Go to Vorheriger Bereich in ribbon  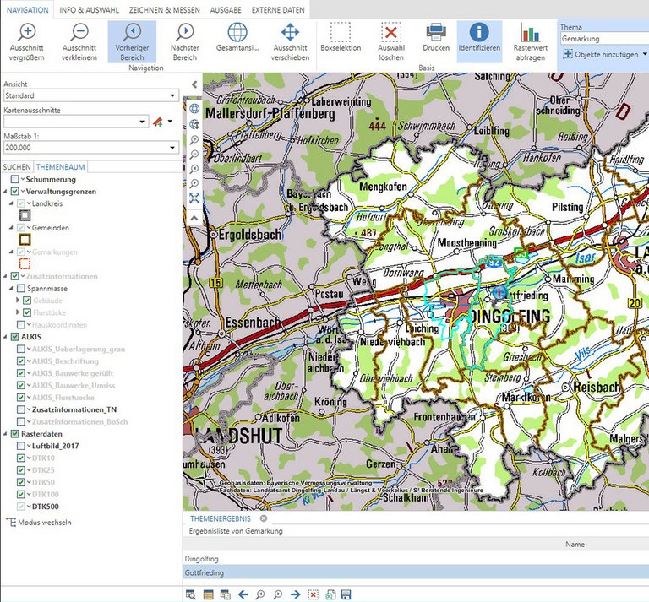tap(132, 42)
